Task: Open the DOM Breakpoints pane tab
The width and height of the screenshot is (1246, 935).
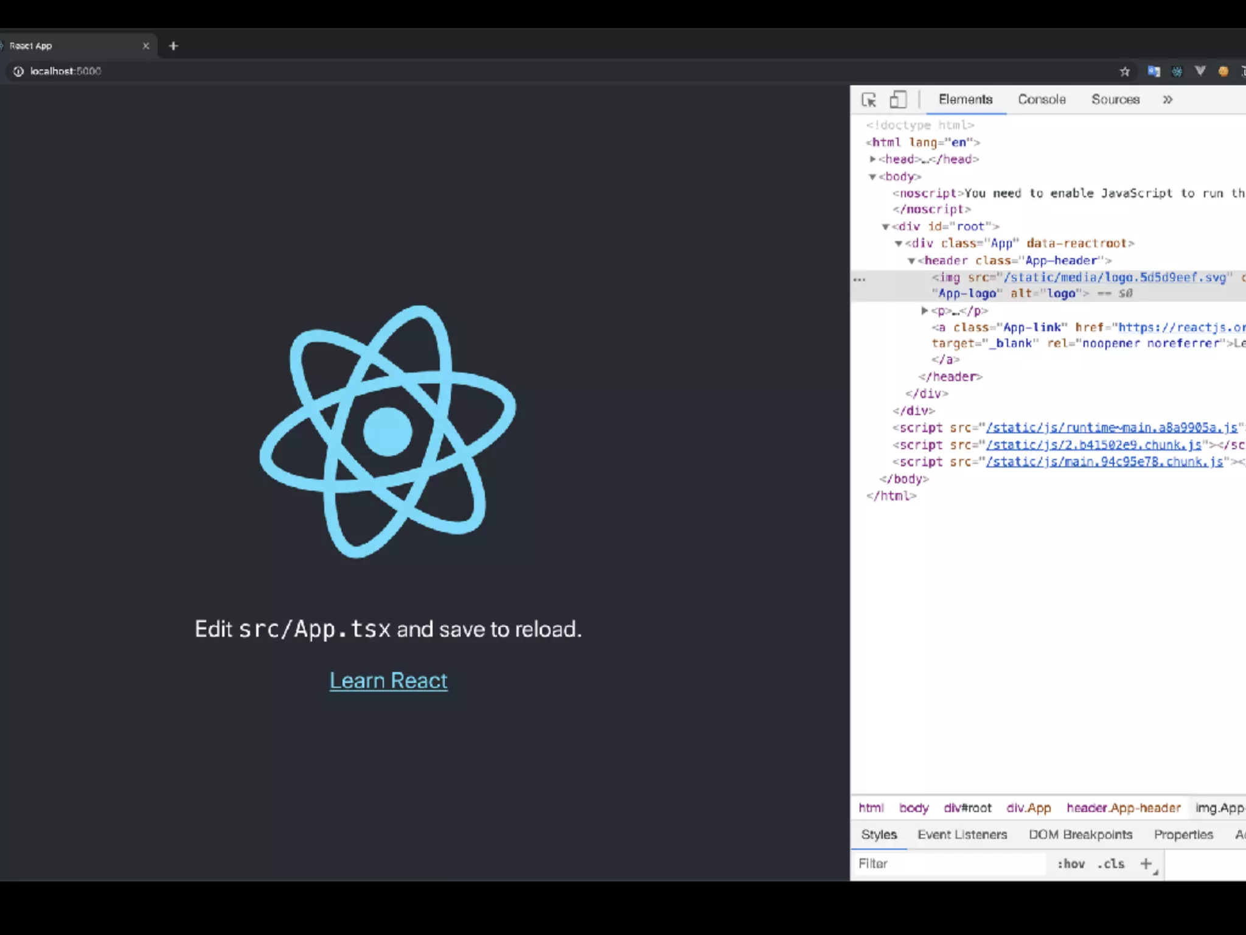Action: (x=1081, y=835)
